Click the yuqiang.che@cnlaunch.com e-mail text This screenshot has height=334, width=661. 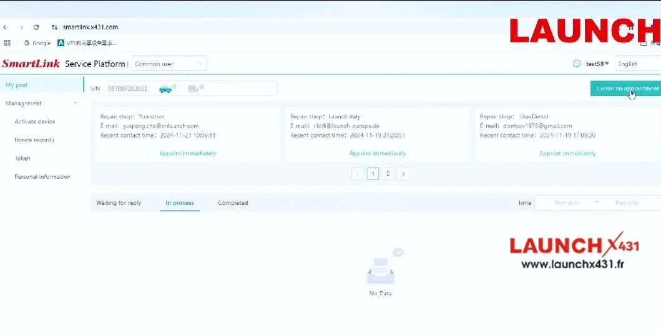point(160,126)
